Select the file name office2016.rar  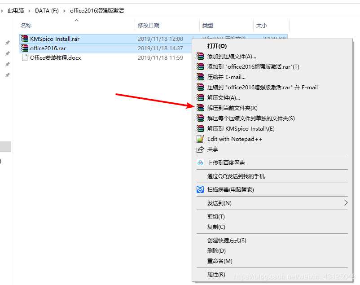point(48,48)
